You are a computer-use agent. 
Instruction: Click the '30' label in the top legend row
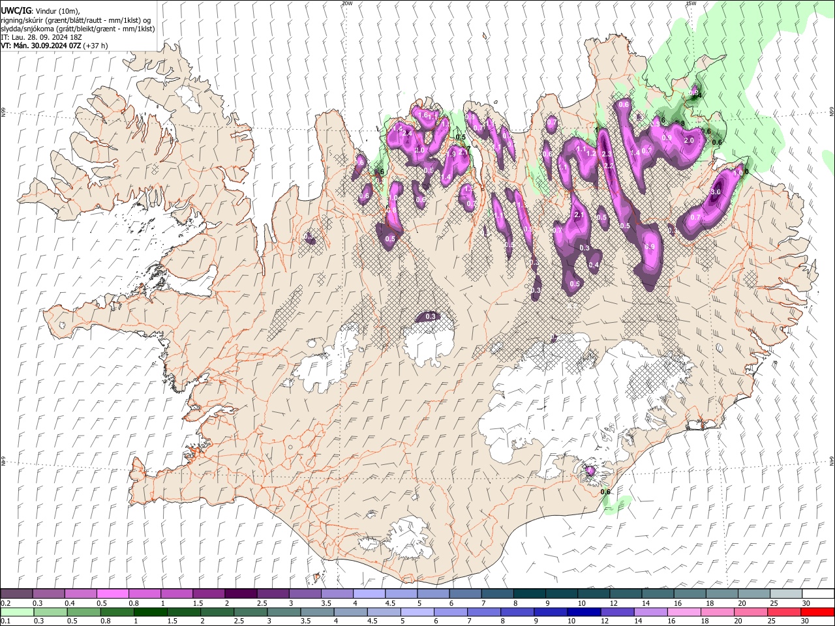806,603
